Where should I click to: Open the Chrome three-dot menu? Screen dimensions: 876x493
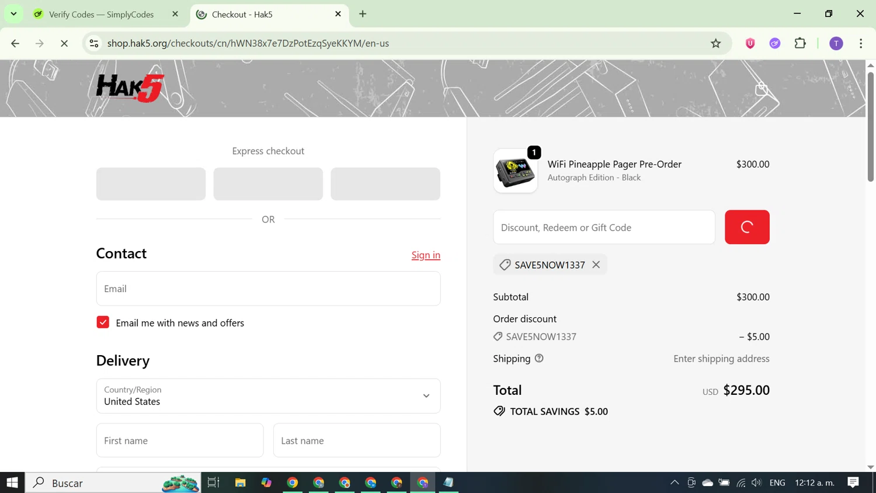click(x=861, y=43)
